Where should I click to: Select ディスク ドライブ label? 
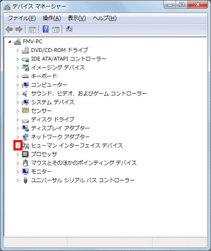click(x=52, y=119)
